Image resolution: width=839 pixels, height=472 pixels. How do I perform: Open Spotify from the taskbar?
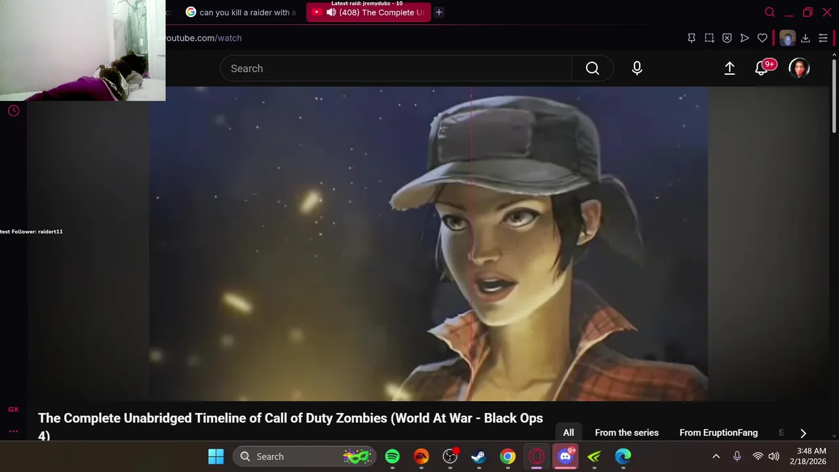tap(393, 456)
